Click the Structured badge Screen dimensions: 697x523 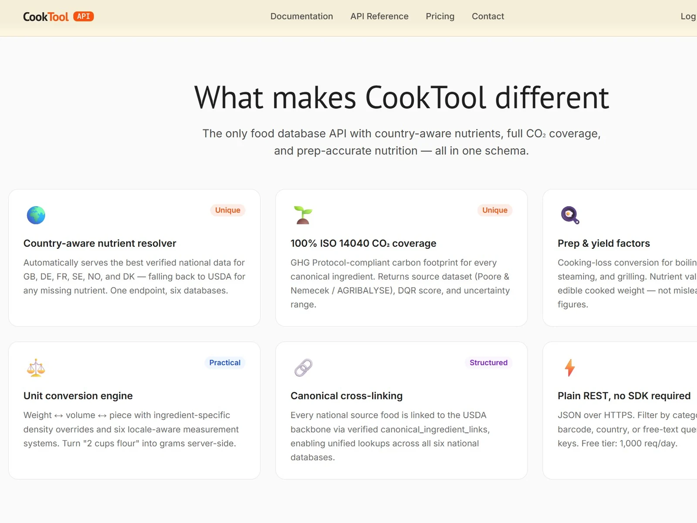click(x=488, y=363)
